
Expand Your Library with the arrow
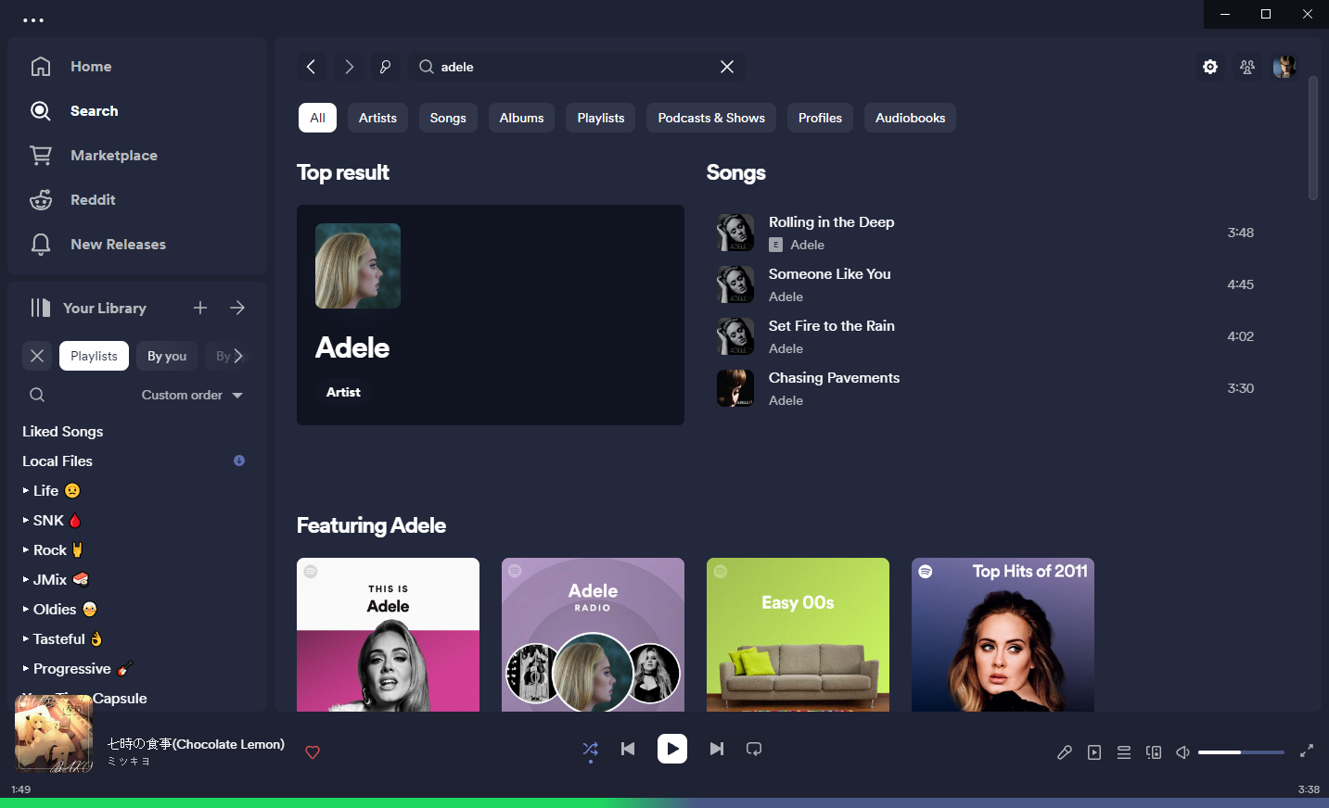tap(237, 308)
